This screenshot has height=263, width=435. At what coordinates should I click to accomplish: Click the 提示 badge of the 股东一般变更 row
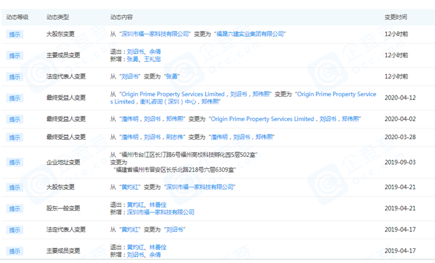(x=14, y=209)
